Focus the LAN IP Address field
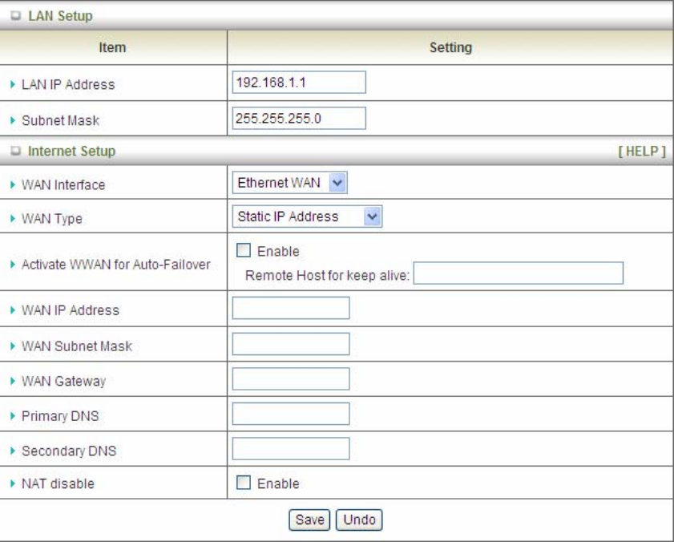 (298, 83)
